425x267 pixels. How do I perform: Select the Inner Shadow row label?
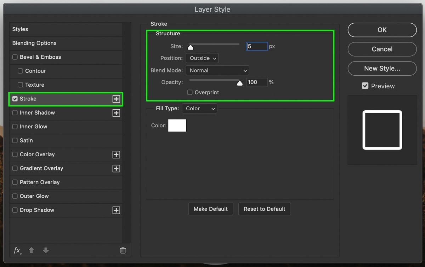[x=37, y=112]
